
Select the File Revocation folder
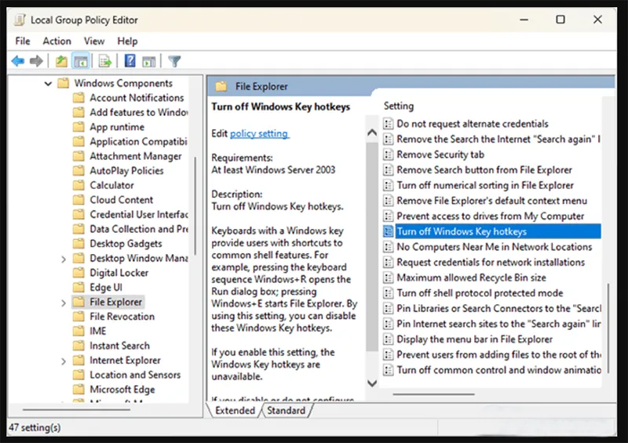122,316
